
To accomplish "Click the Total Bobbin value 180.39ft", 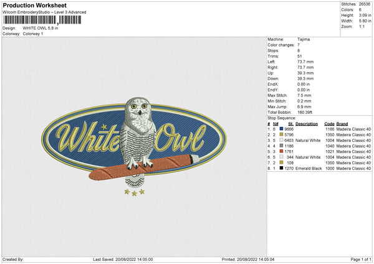I will (x=305, y=112).
